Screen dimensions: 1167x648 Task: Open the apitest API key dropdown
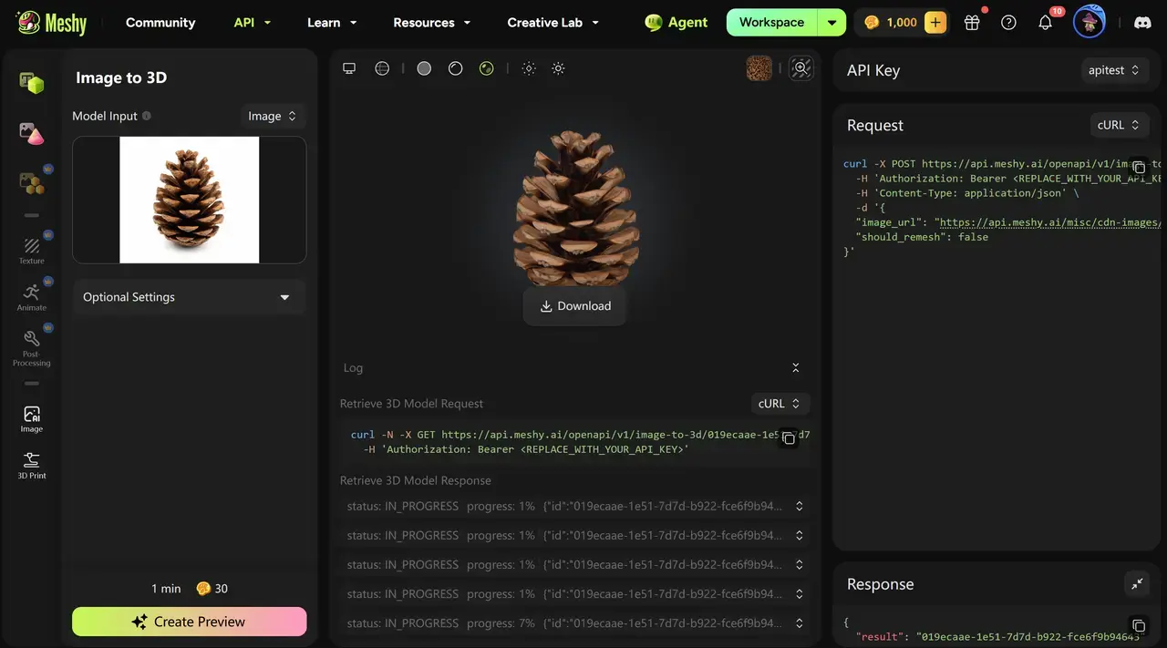[x=1114, y=70]
